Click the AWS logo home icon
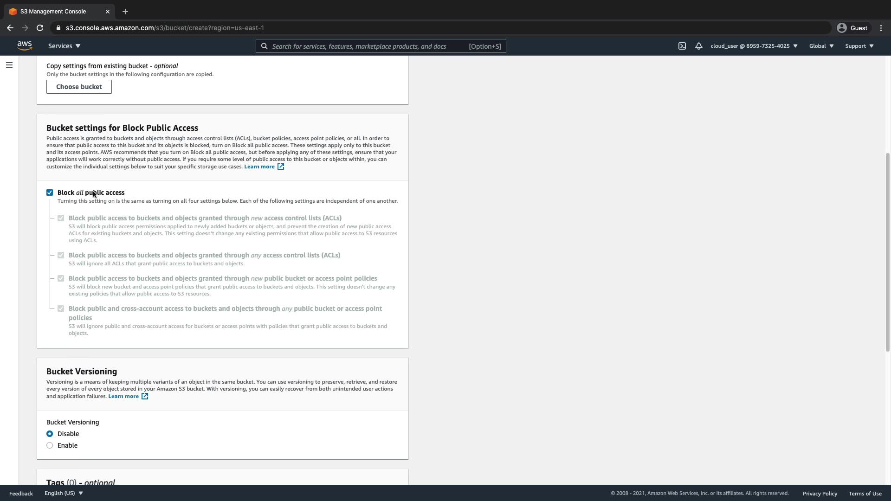Image resolution: width=891 pixels, height=501 pixels. pos(25,45)
